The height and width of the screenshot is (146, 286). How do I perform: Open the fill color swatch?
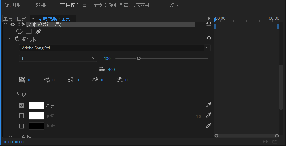[x=36, y=105]
